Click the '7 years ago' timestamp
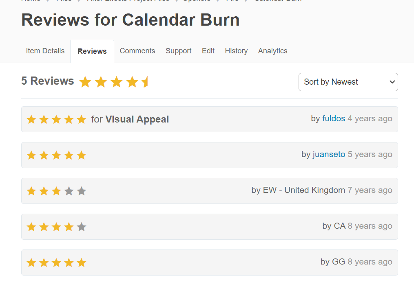Viewport: 414px width, 291px height. 370,190
